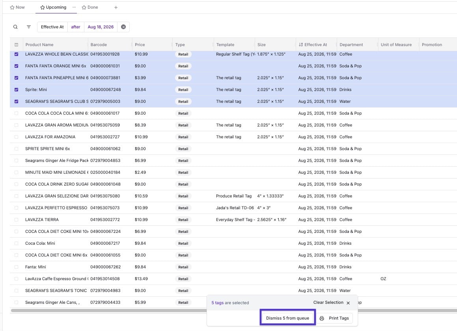Click the Department column header
The width and height of the screenshot is (457, 331).
coord(351,45)
